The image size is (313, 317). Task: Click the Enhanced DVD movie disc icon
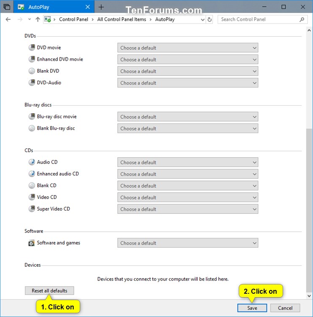pos(32,59)
